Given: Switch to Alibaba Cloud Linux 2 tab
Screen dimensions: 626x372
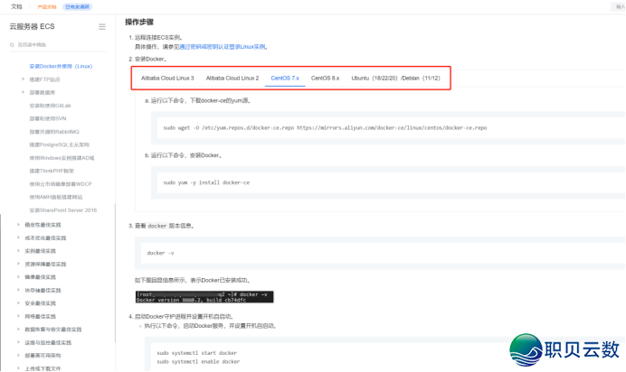Looking at the screenshot, I should [x=232, y=78].
